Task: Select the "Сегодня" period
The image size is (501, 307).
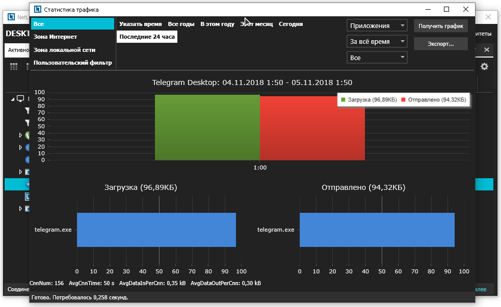Action: click(x=291, y=24)
